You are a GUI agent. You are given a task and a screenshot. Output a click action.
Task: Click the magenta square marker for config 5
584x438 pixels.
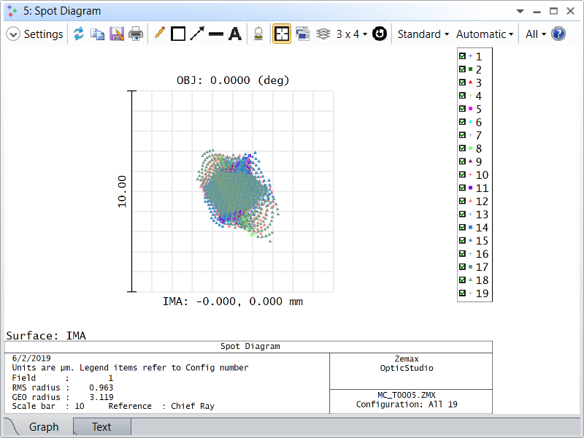pos(470,109)
